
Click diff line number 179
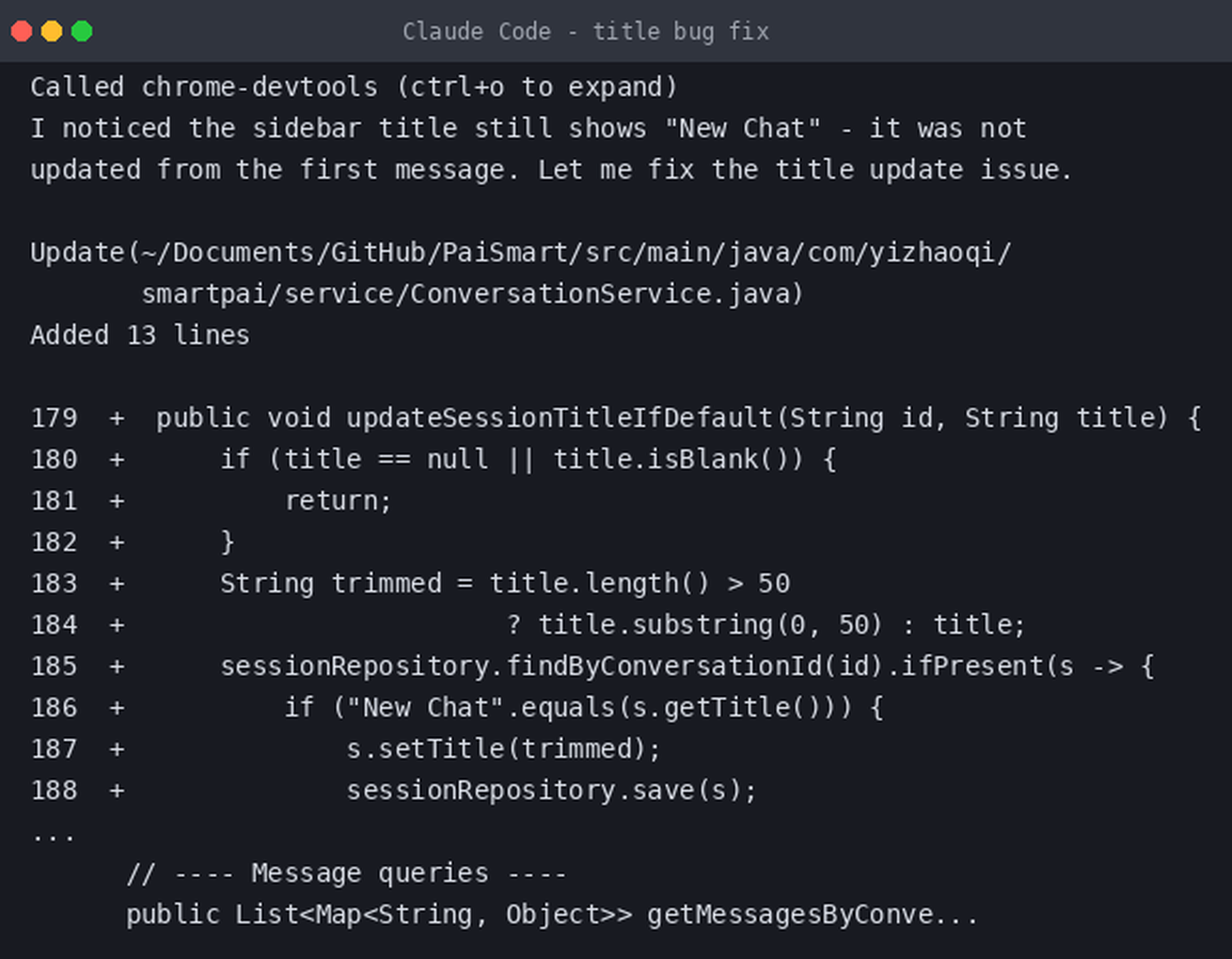54,417
